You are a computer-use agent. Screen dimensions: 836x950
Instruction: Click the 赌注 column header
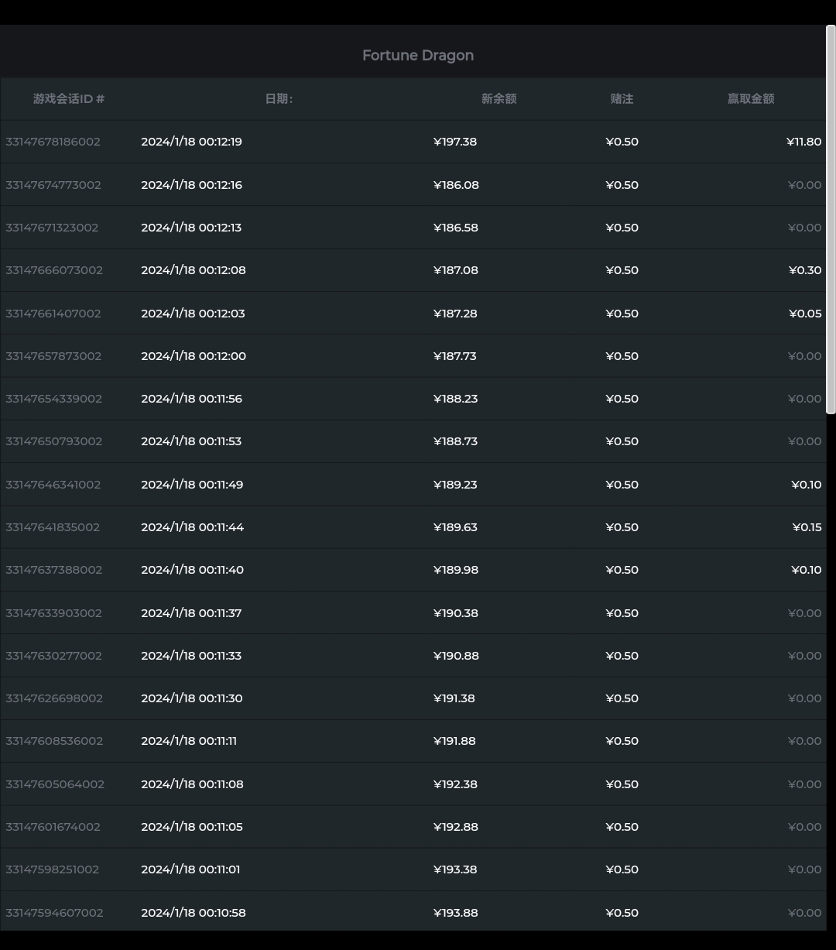(x=622, y=99)
